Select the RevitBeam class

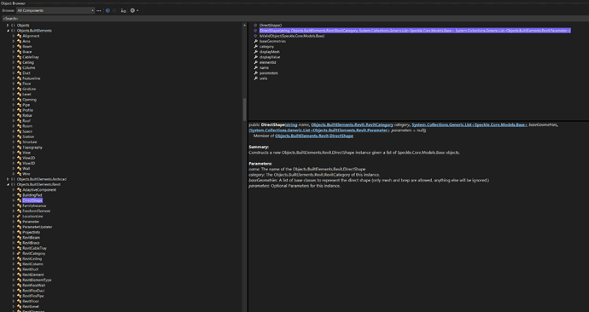click(32, 237)
